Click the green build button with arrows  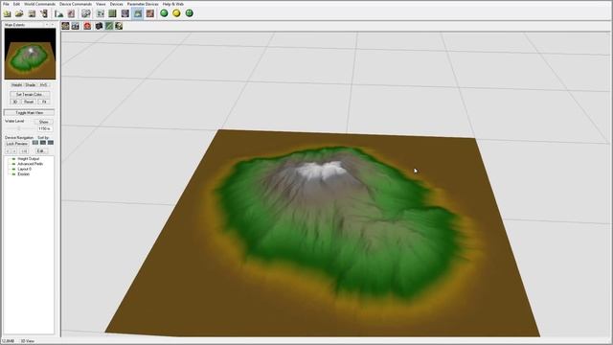click(x=190, y=13)
